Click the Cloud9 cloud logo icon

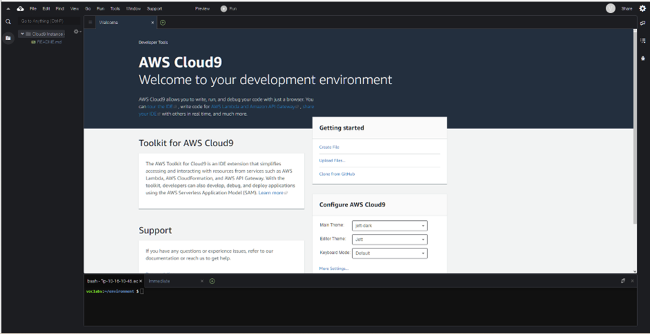(x=20, y=9)
